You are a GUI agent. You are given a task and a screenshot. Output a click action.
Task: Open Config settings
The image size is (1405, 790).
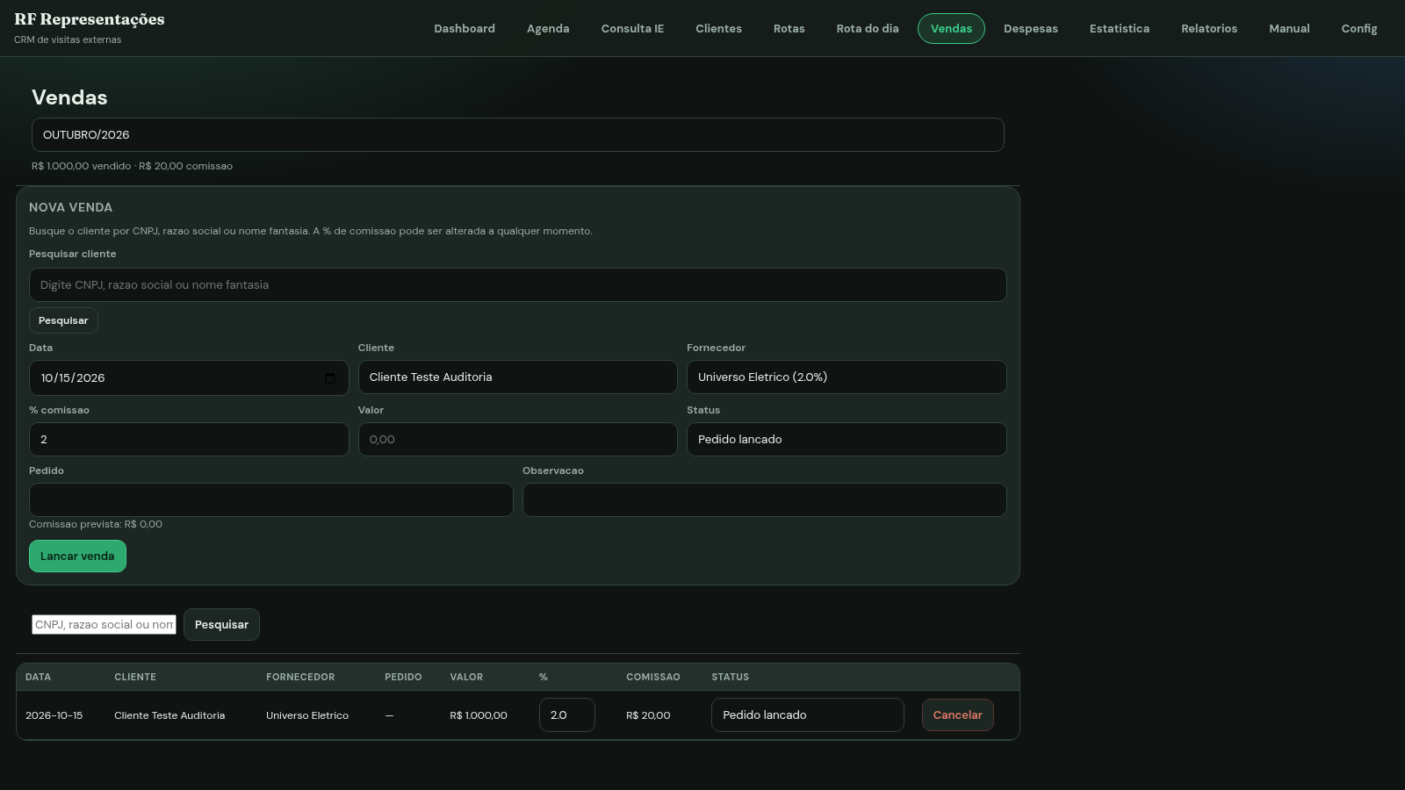click(1359, 29)
